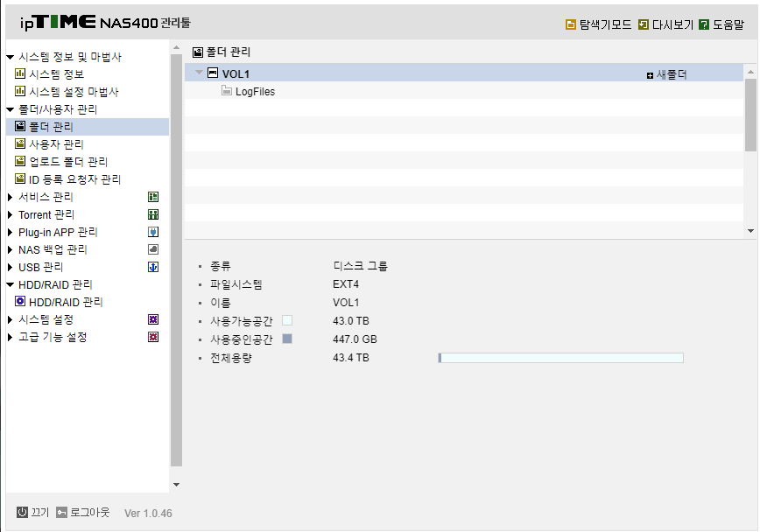Click the 다시보기 link text
The image size is (760, 532).
672,24
